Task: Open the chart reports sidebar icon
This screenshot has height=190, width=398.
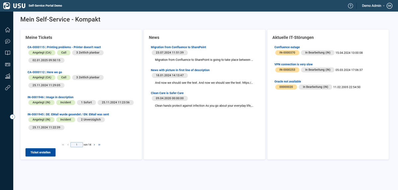Action: (x=8, y=76)
